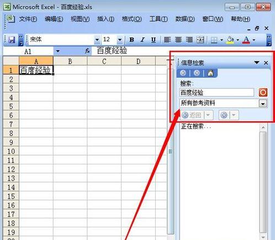
Task: Select column B header
Action: (x=70, y=61)
